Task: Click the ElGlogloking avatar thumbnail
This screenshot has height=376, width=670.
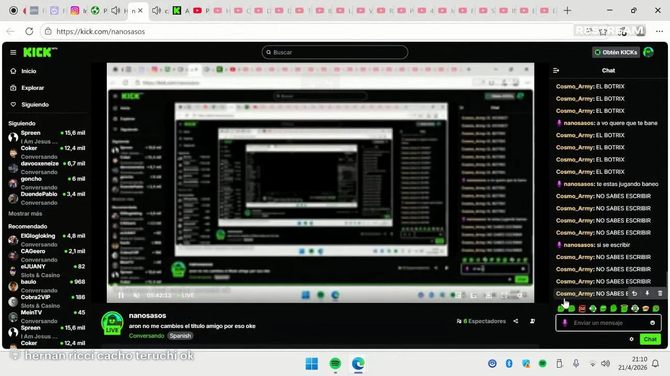Action: click(13, 240)
